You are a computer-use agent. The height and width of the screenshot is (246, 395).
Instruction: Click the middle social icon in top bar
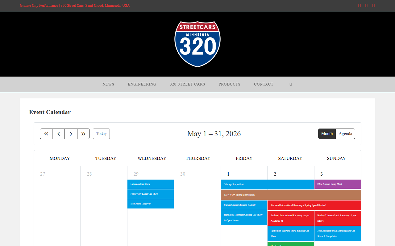pyautogui.click(x=367, y=6)
